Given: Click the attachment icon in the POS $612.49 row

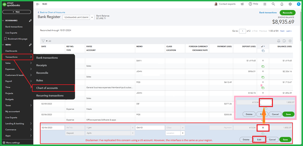Looking at the screenshot, I should 263,88.
